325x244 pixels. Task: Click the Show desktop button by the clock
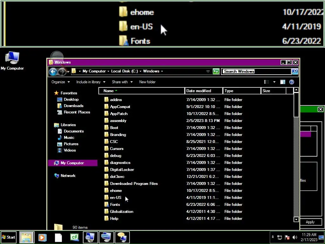click(322, 237)
